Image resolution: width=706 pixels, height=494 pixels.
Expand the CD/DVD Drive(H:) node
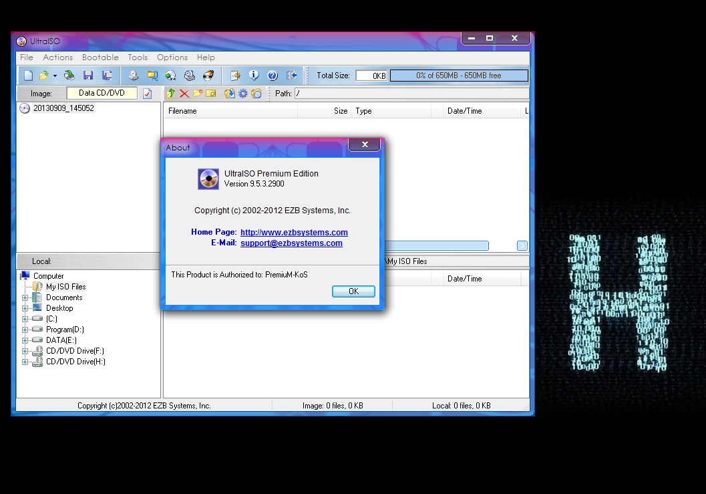(x=25, y=362)
